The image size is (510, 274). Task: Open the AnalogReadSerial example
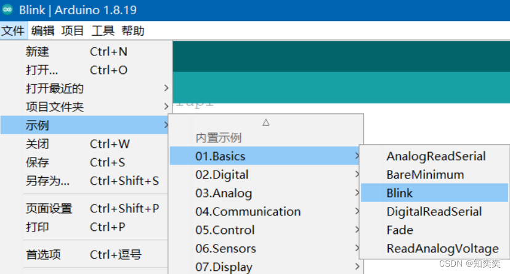(x=434, y=156)
